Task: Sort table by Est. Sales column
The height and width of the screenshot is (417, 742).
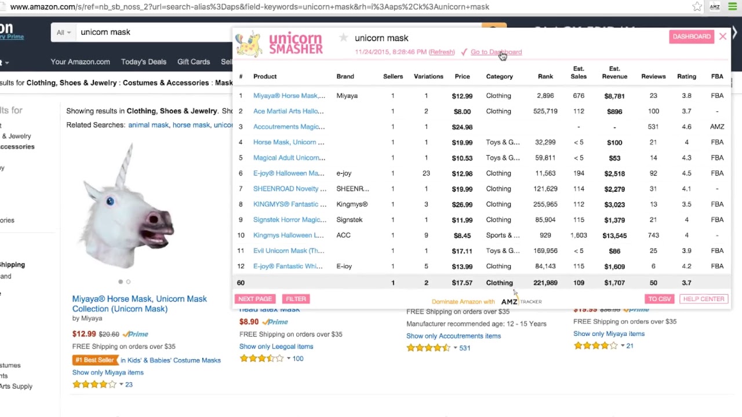Action: (579, 72)
